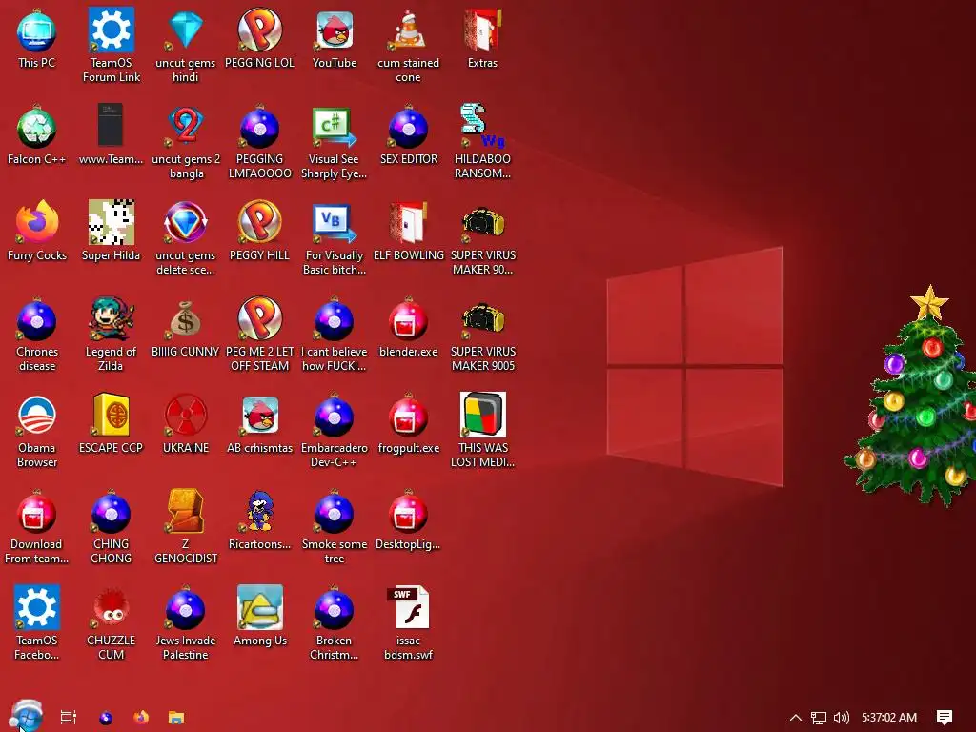
Task: Expand hidden system tray icons chevron
Action: coord(796,717)
